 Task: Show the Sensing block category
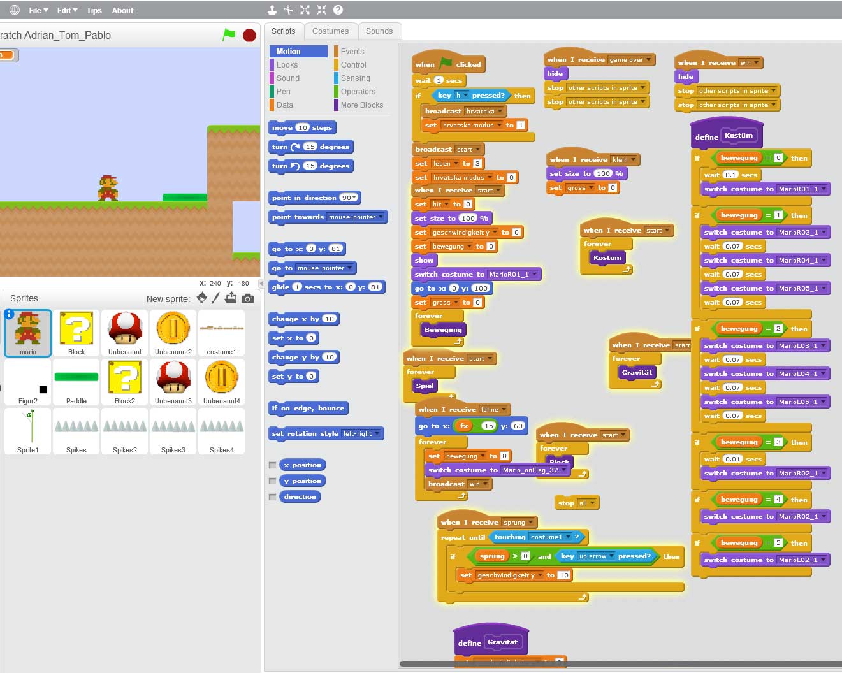[356, 78]
